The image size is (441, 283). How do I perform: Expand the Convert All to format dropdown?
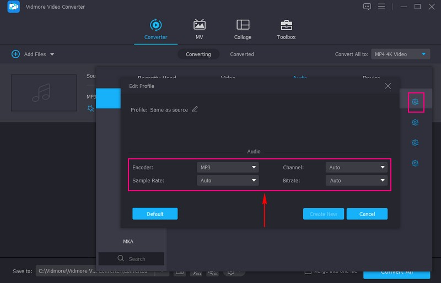pyautogui.click(x=400, y=54)
